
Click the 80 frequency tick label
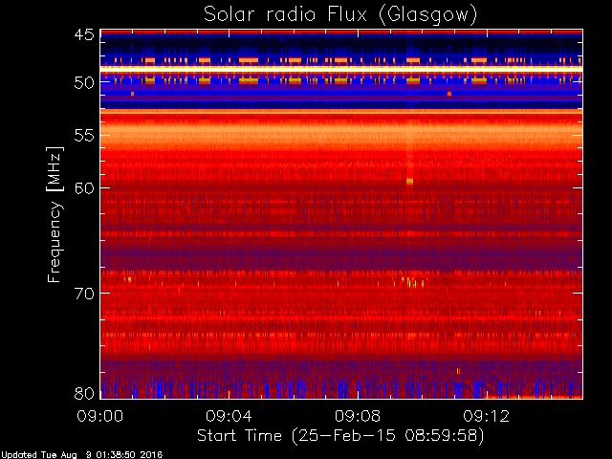coord(84,393)
